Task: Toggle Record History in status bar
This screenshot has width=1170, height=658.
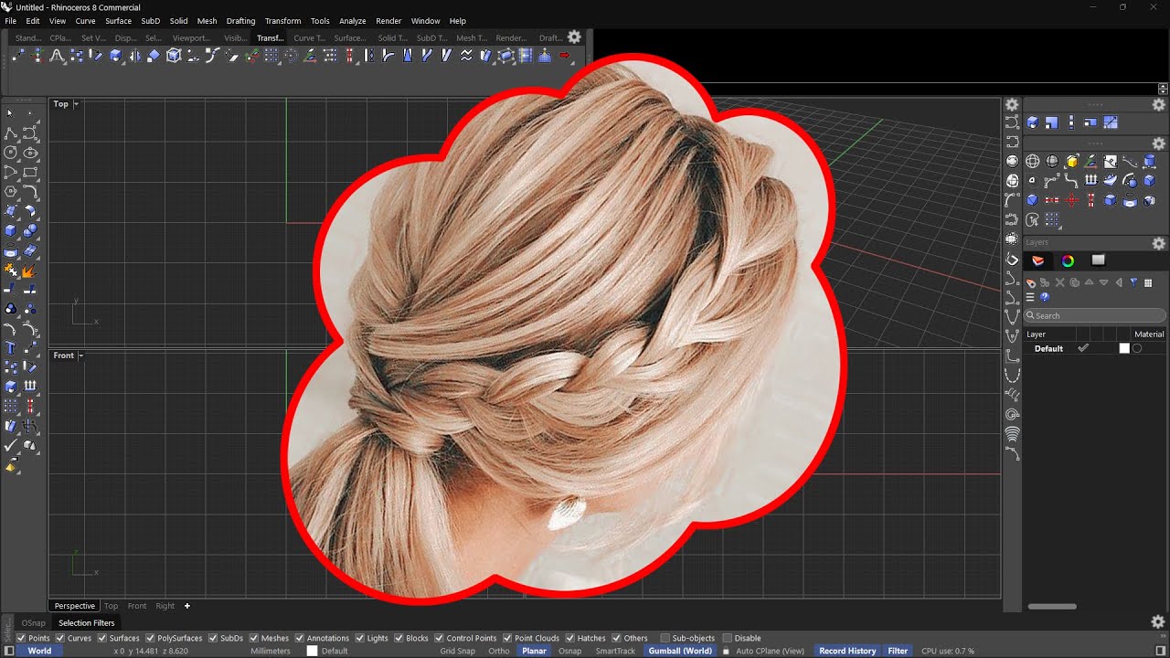Action: pos(846,651)
